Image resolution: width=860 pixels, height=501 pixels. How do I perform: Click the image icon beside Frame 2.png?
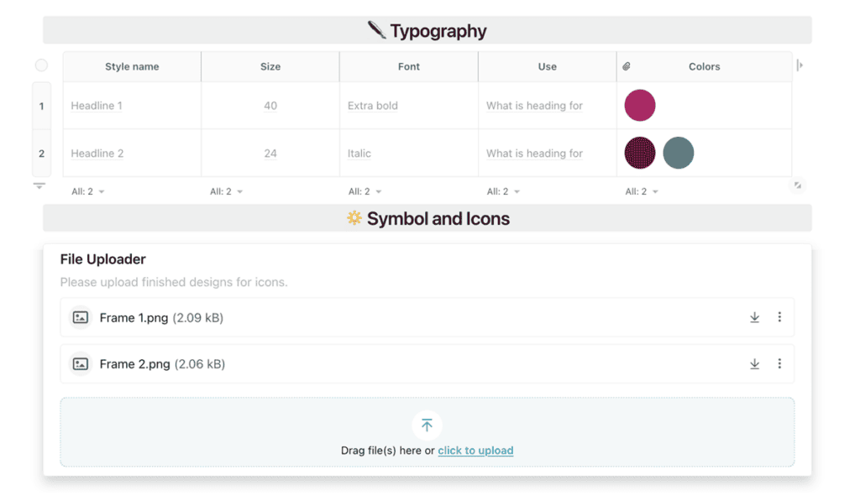tap(81, 364)
